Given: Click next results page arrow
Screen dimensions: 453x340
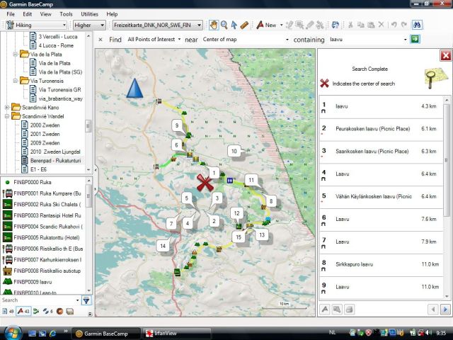Looking at the screenshot, I should tap(445, 309).
